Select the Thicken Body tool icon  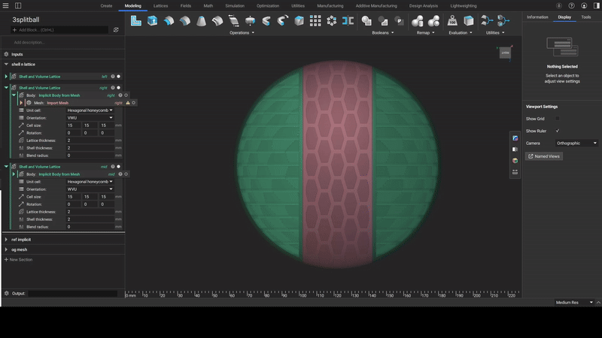pos(169,21)
